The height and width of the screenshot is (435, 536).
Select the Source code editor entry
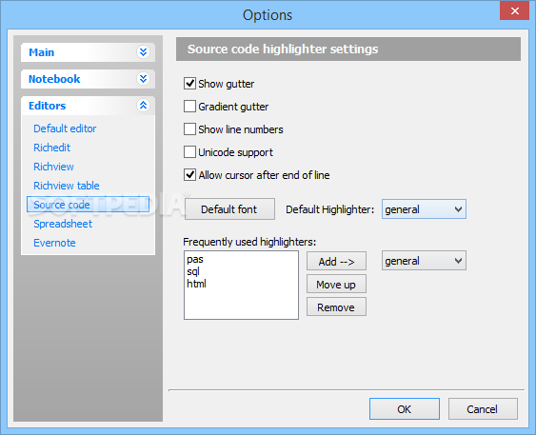click(x=88, y=205)
